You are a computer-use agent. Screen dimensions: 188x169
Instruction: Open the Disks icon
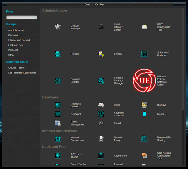click(x=101, y=105)
